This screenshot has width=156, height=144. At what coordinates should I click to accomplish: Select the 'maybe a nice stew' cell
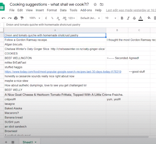(x=55, y=81)
